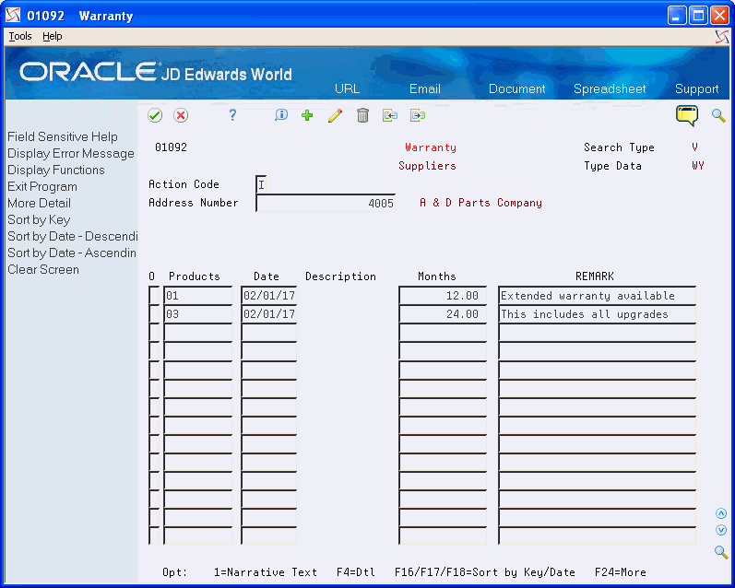This screenshot has height=588, width=735.
Task: Click the bottom-right magnifier icon
Action: coord(721,552)
